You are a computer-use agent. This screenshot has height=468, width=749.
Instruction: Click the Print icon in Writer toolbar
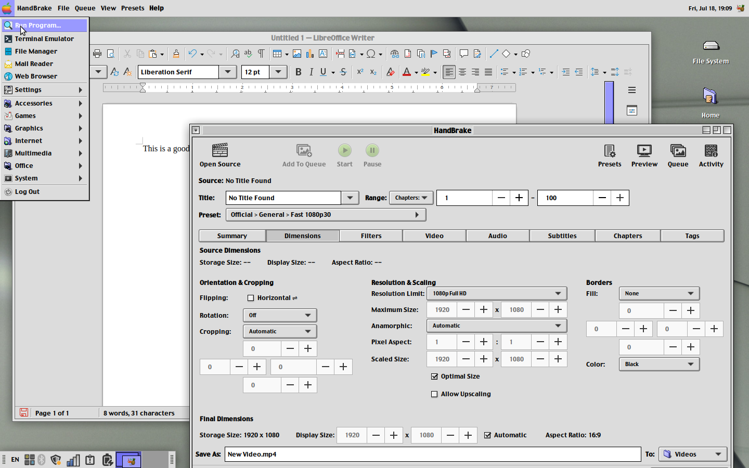[x=97, y=54]
